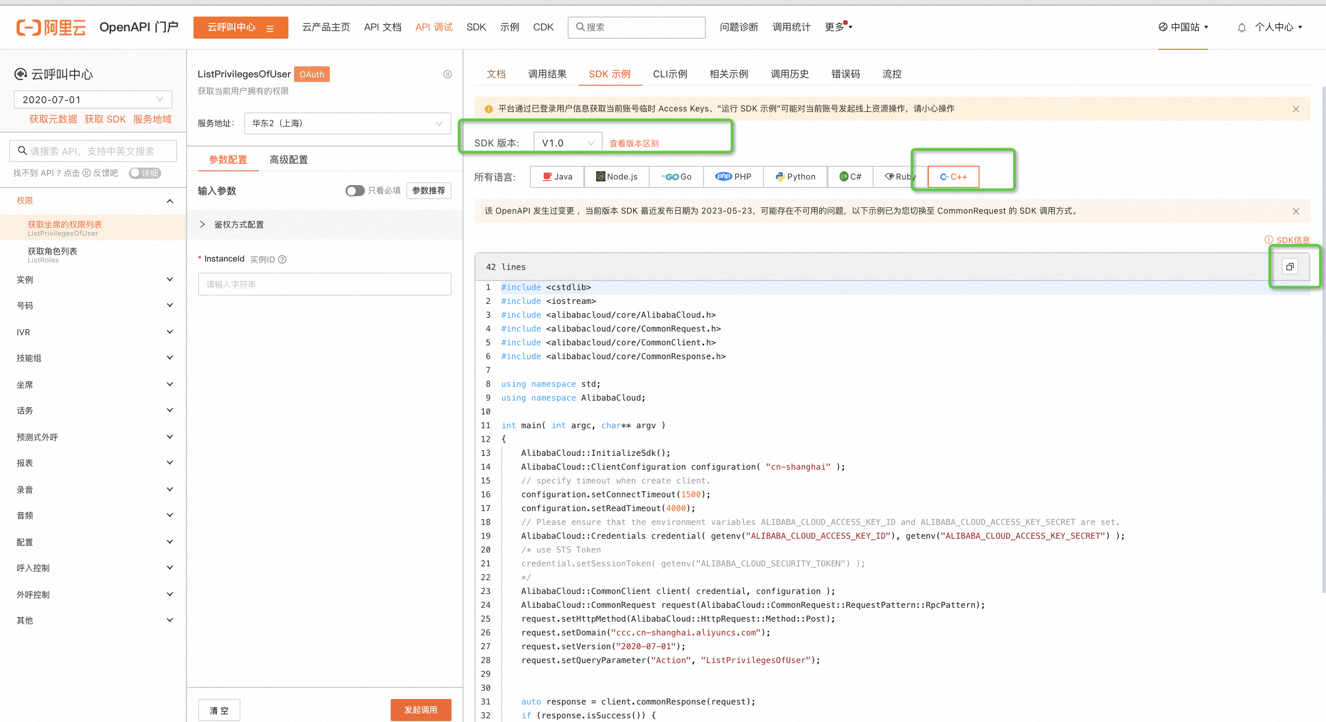Image resolution: width=1326 pixels, height=722 pixels.
Task: Select C++ language
Action: (953, 176)
